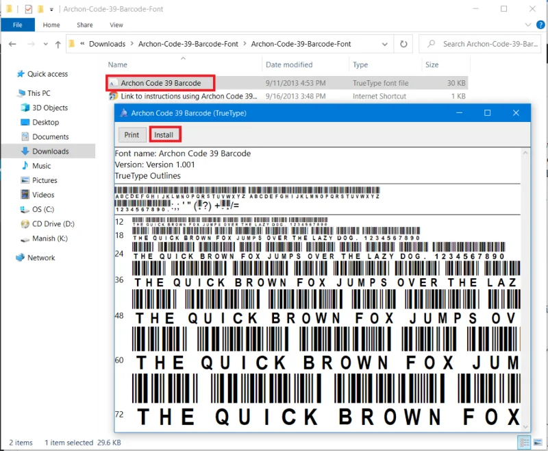This screenshot has height=451, width=548.
Task: Open the Share ribbon tab
Action: click(84, 25)
